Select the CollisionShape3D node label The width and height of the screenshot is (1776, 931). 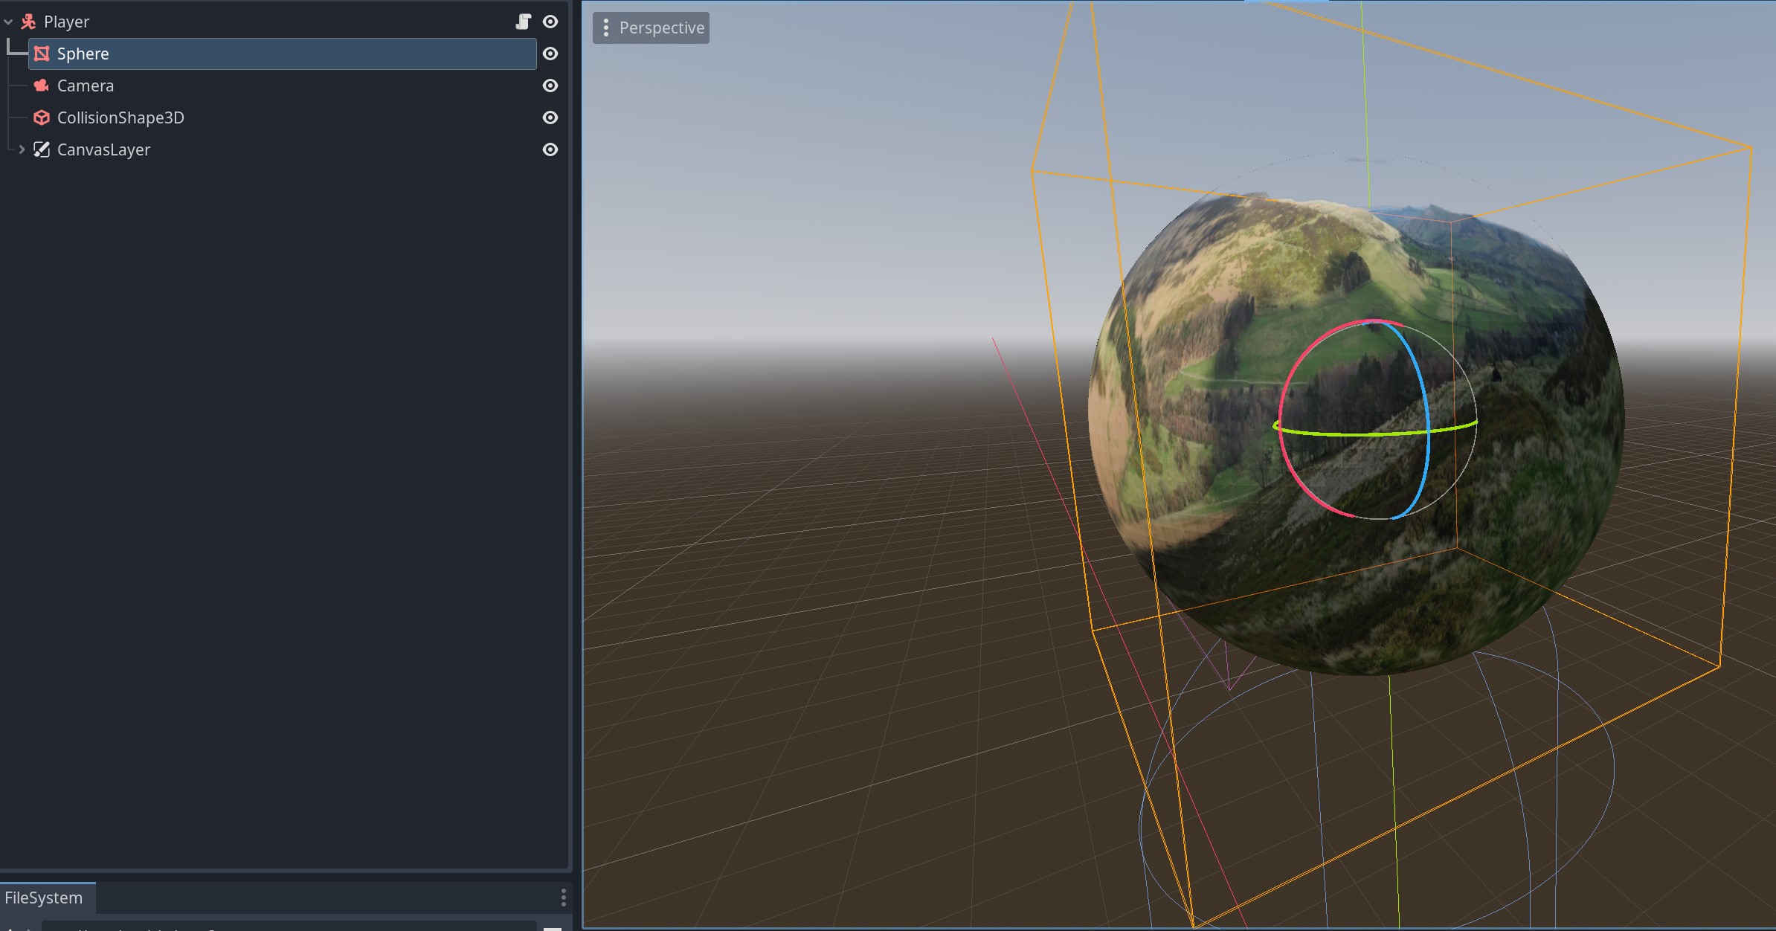click(120, 117)
